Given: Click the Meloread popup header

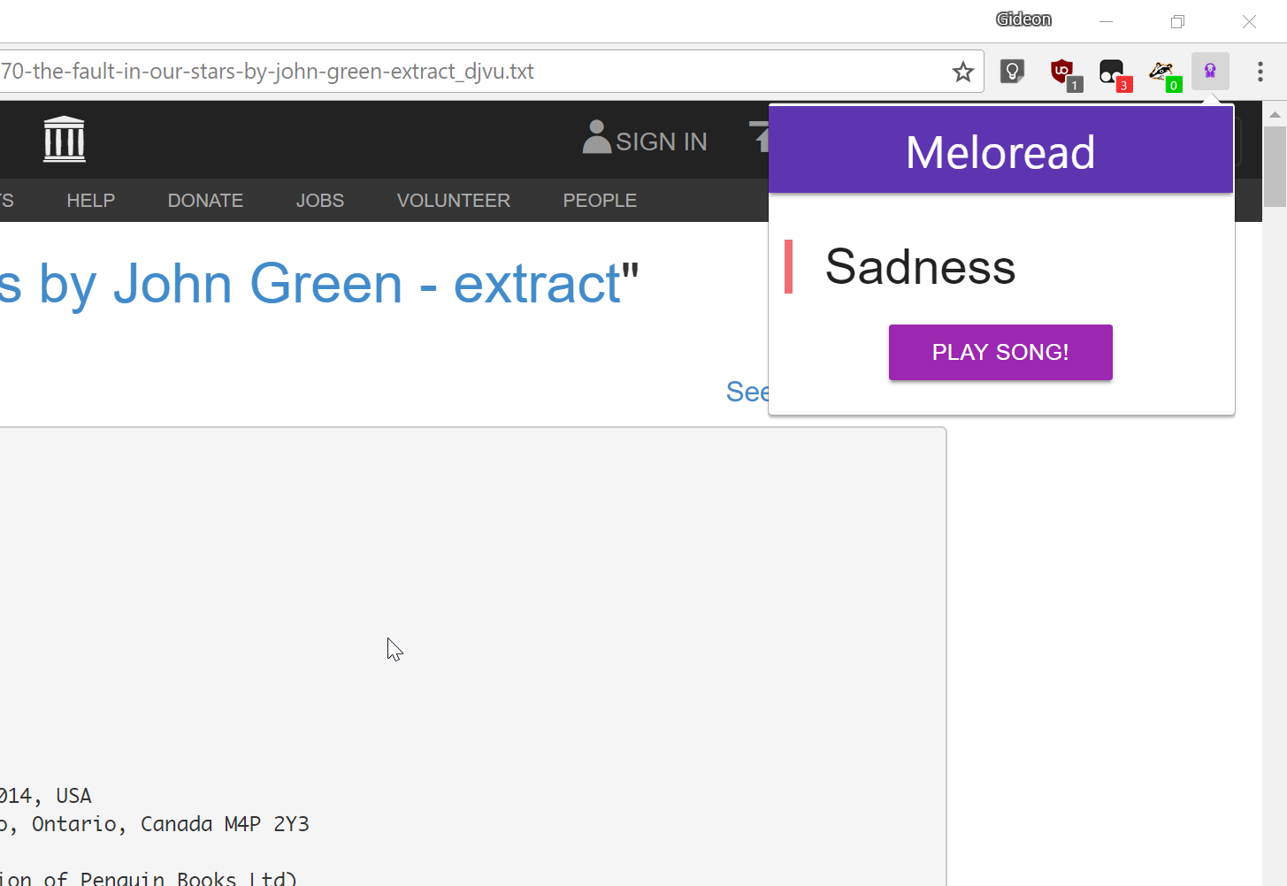Looking at the screenshot, I should (x=1000, y=150).
